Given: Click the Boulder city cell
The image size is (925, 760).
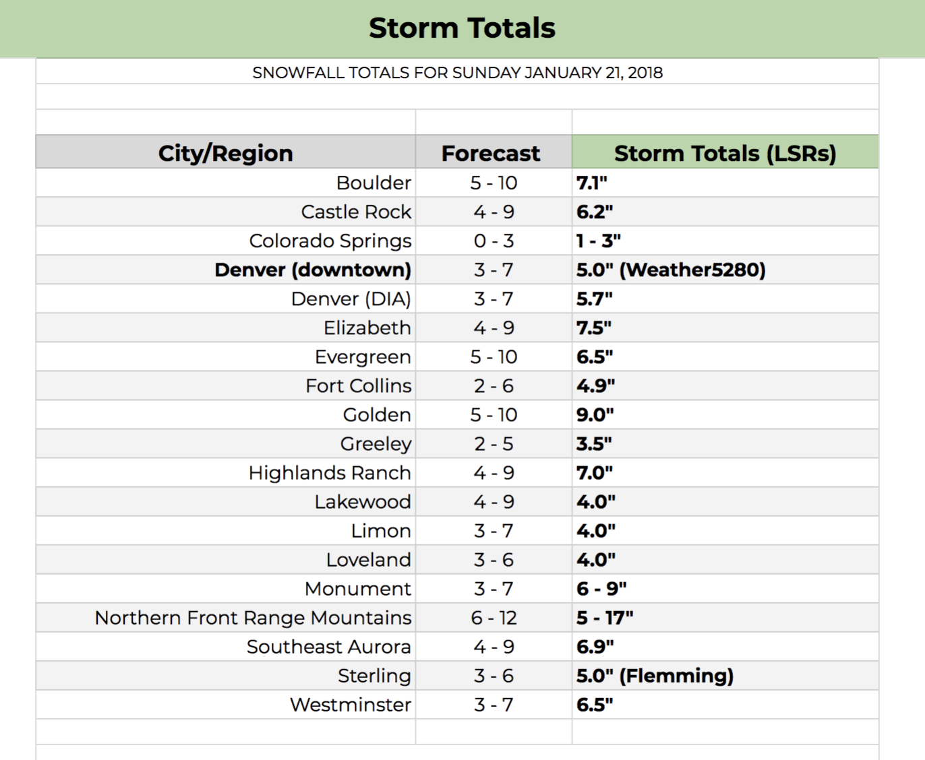Looking at the screenshot, I should click(226, 183).
